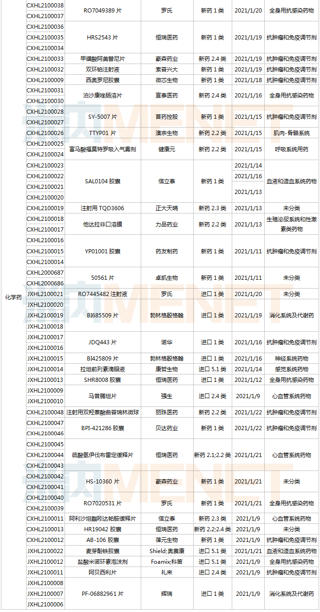Click company name 康哲生物
This screenshot has width=320, height=612.
(x=167, y=369)
